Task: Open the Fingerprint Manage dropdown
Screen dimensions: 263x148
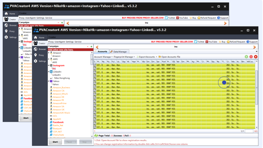Action: [124, 57]
